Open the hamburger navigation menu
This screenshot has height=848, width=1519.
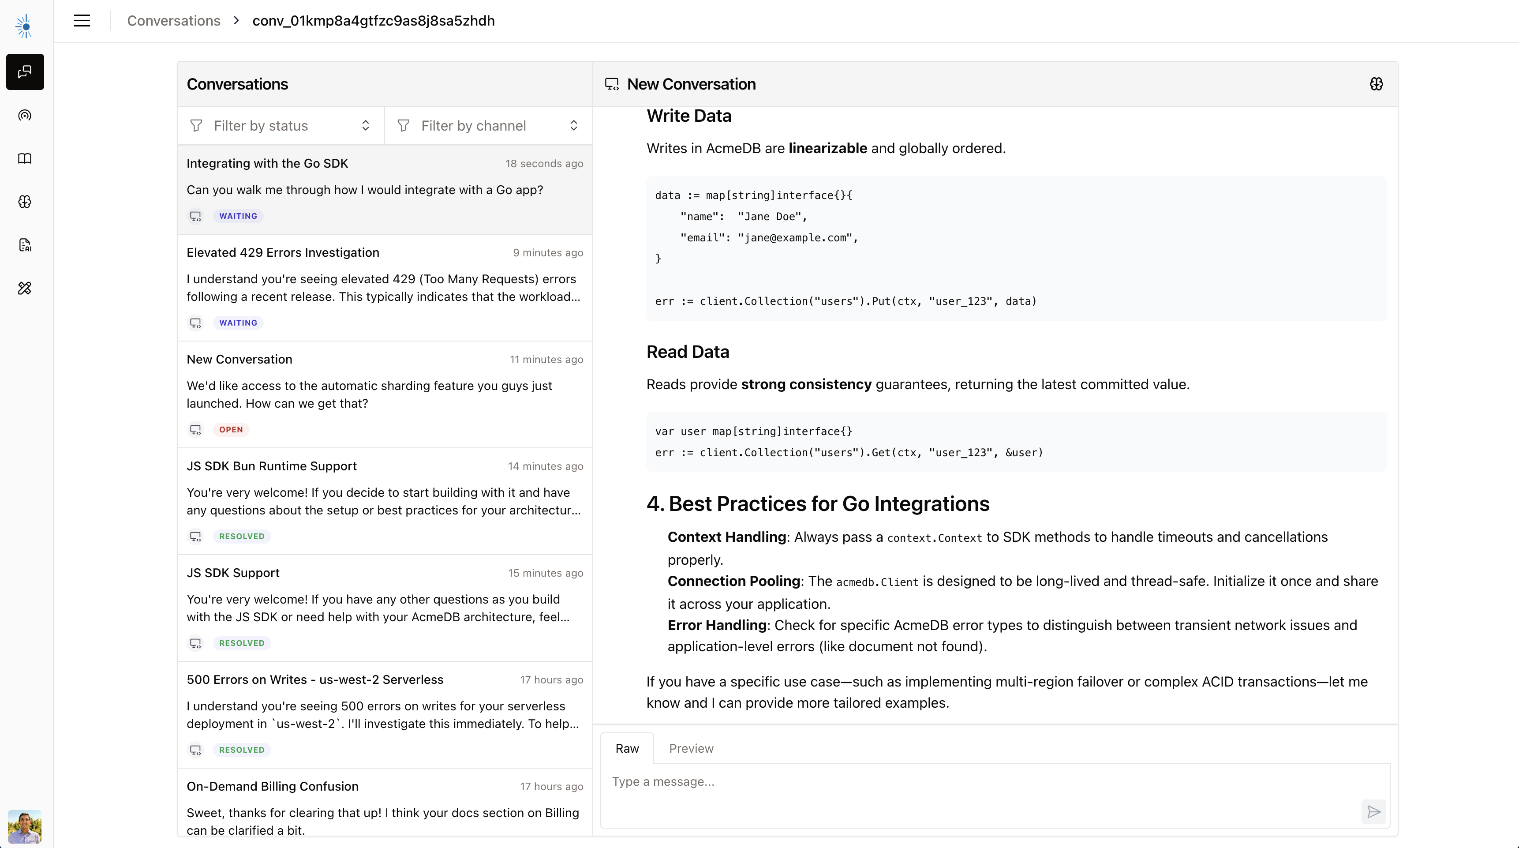point(82,20)
